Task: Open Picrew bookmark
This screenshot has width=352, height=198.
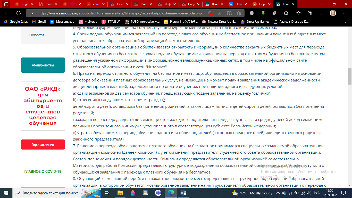Action: click(x=181, y=22)
